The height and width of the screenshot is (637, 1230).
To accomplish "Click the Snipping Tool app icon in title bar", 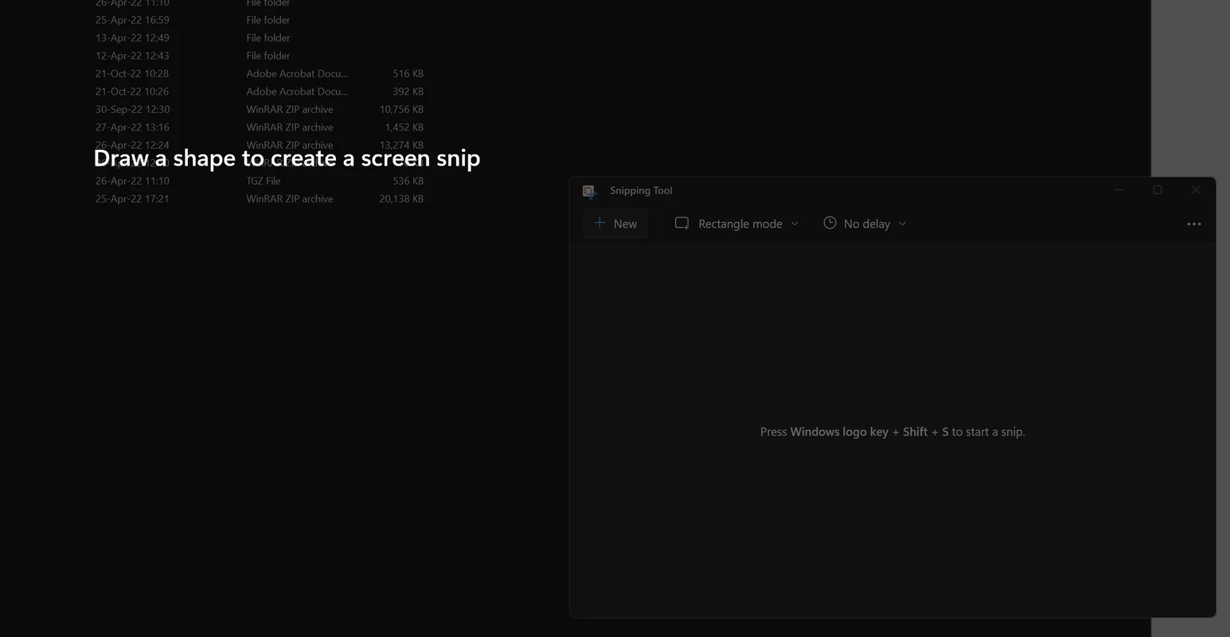I will [x=589, y=191].
